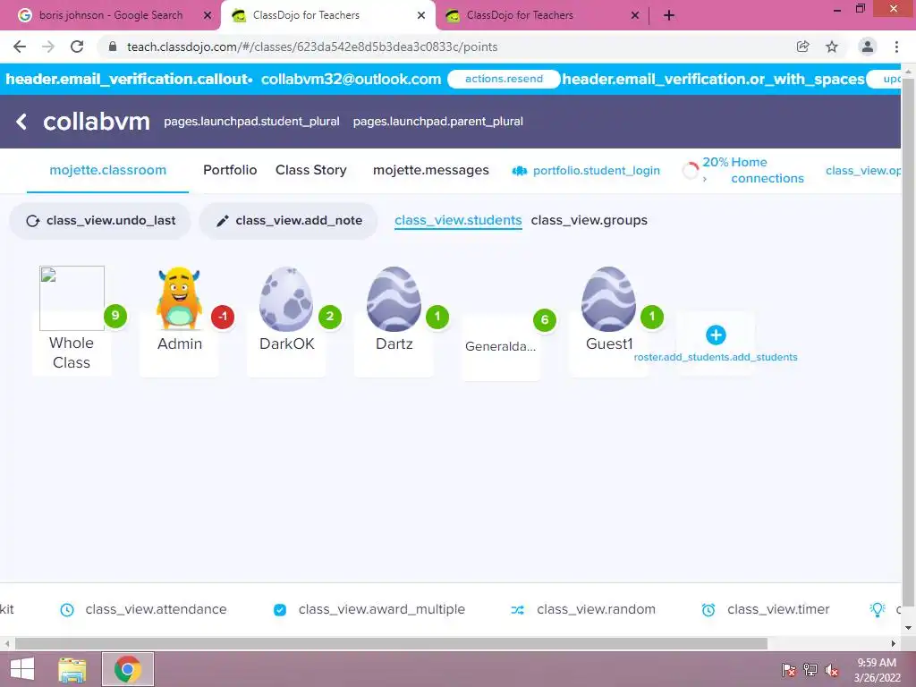Click the browser forward arrow
This screenshot has height=687, width=916.
coord(48,47)
